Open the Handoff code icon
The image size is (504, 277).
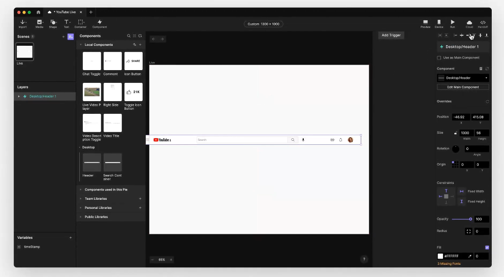point(483,22)
